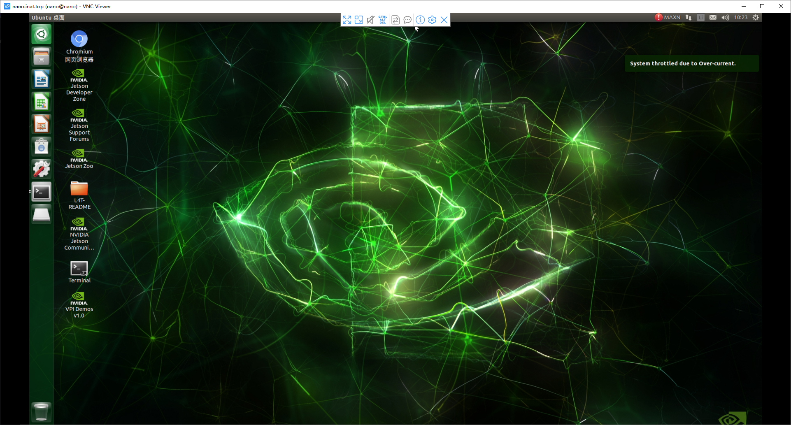The width and height of the screenshot is (791, 425).
Task: Open the Ubuntu Dash search launcher
Action: pyautogui.click(x=42, y=34)
